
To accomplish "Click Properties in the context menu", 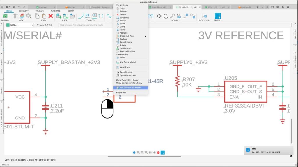I will pyautogui.click(x=121, y=92).
